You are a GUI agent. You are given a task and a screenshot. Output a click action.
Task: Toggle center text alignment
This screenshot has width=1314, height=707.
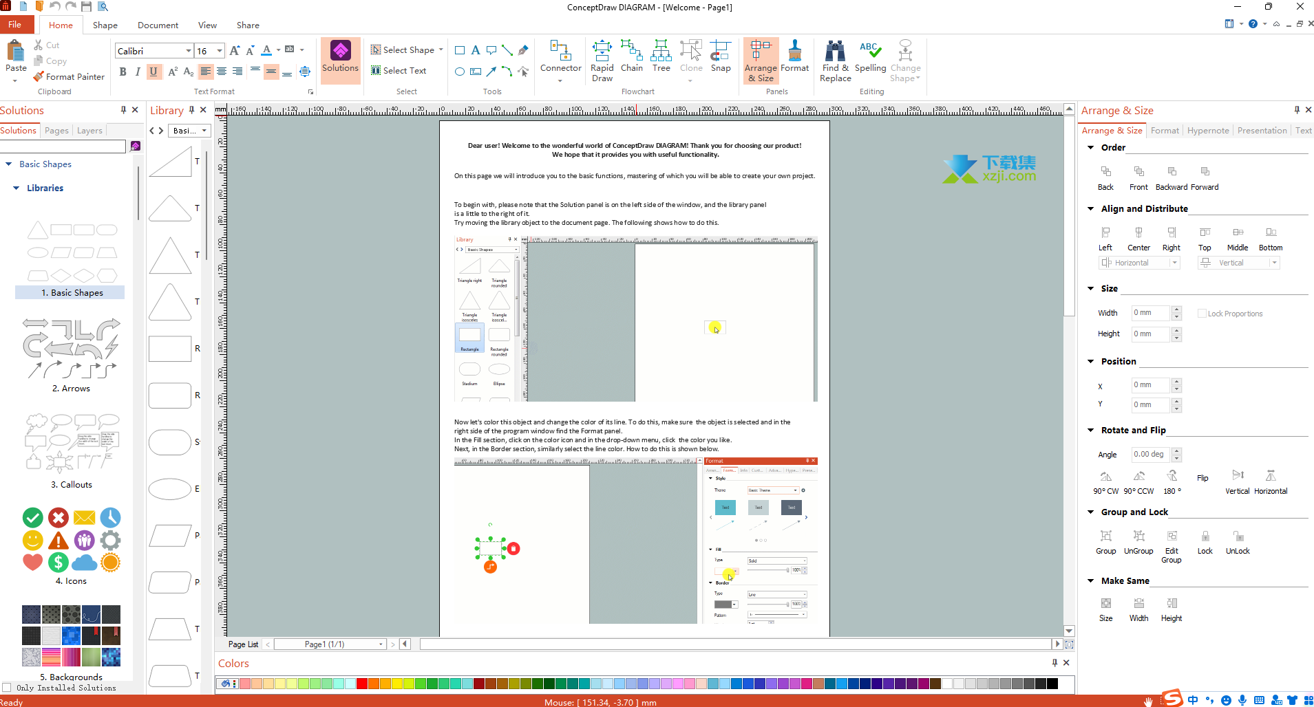pyautogui.click(x=222, y=72)
